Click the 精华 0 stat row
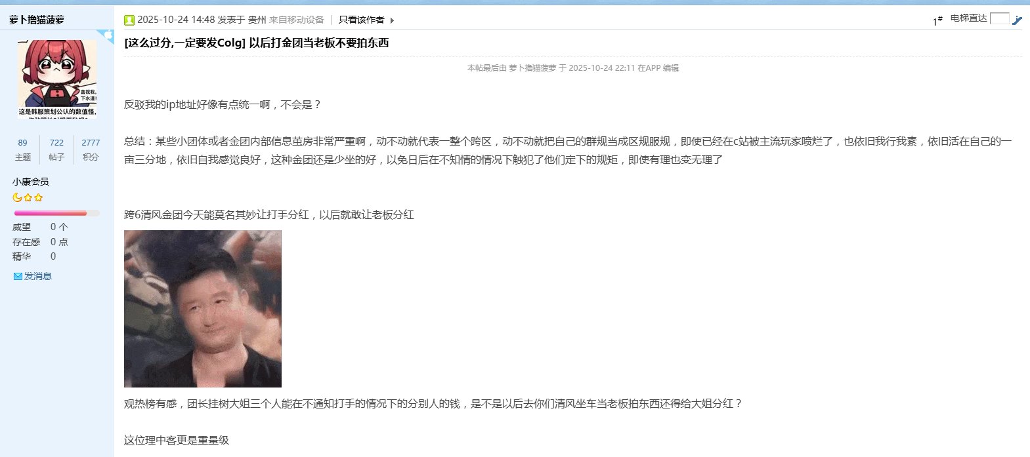Screen dimensions: 1030x457 [x=34, y=256]
